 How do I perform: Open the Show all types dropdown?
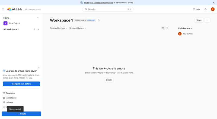(78, 28)
